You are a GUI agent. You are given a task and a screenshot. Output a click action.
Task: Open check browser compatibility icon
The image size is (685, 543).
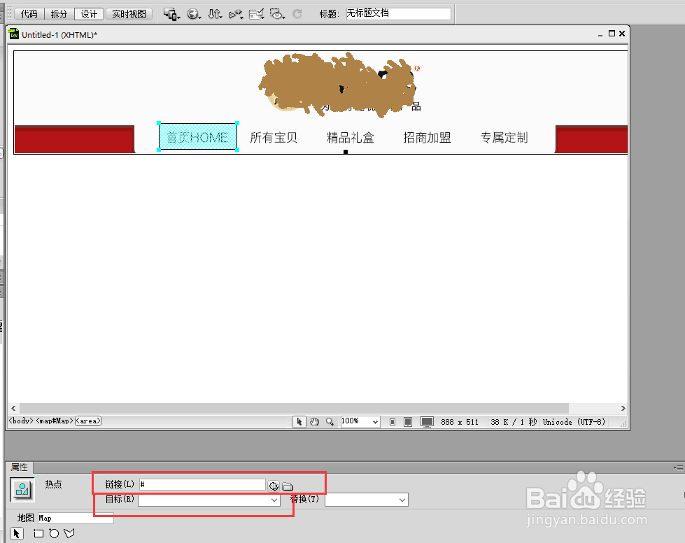(x=257, y=14)
